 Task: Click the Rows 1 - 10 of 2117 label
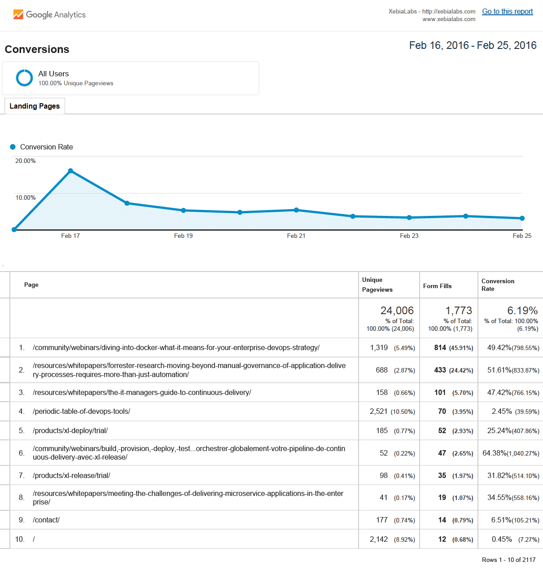click(508, 560)
